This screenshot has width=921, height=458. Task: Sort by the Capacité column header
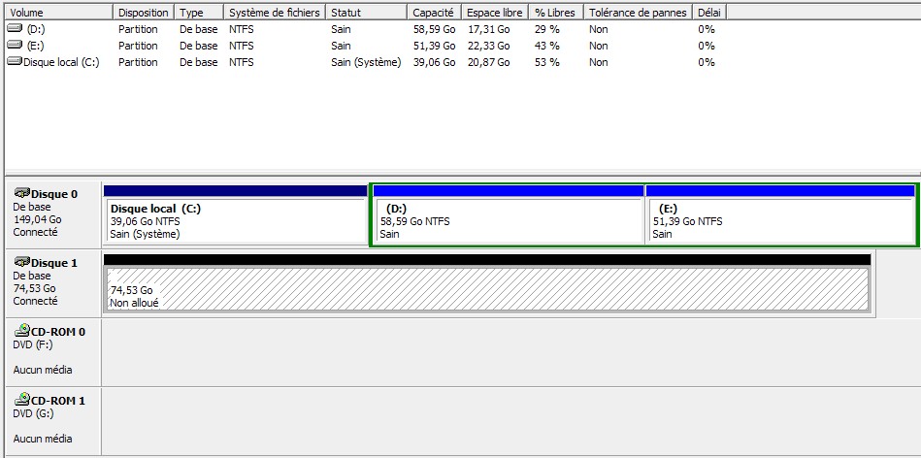(433, 13)
